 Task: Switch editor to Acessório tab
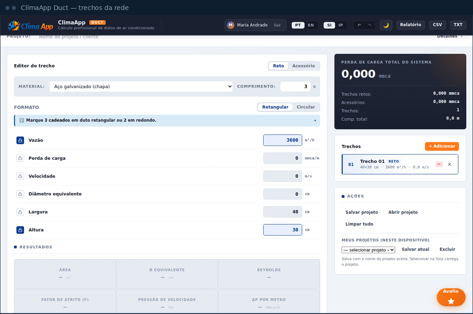pyautogui.click(x=304, y=66)
